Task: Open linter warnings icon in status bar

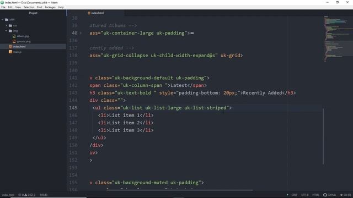Action: click(x=26, y=195)
